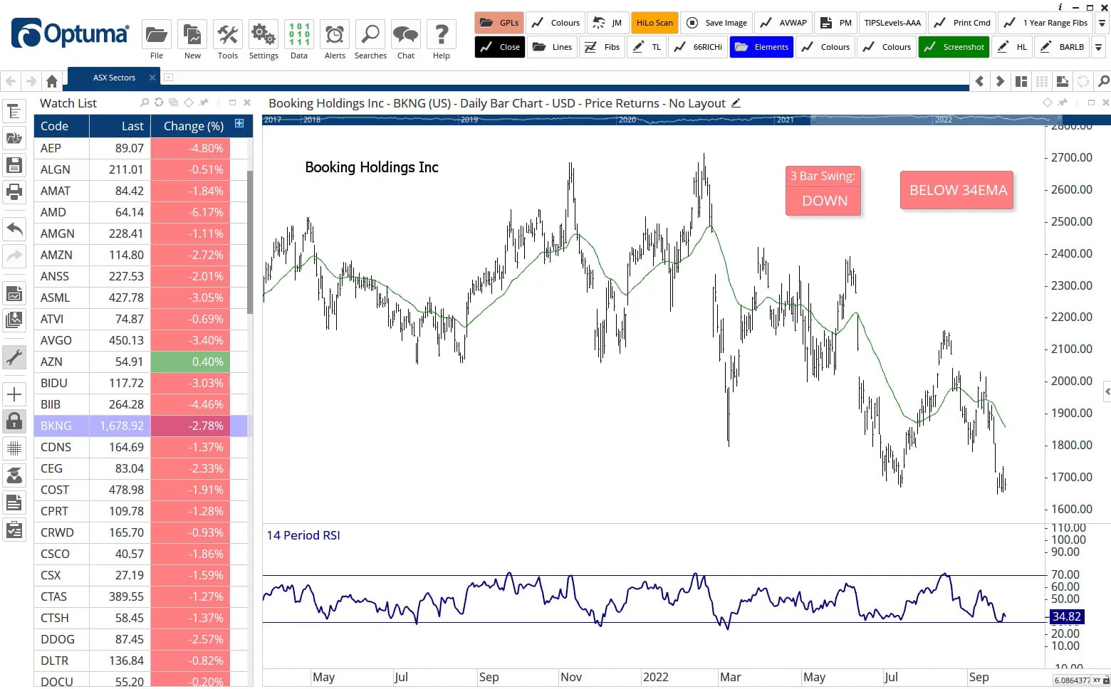Click the checklist clipboard icon in left sidebar

coord(14,530)
